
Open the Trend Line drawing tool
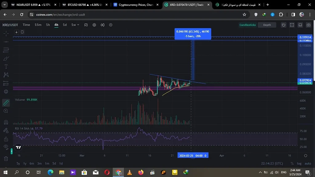pyautogui.click(x=6, y=42)
